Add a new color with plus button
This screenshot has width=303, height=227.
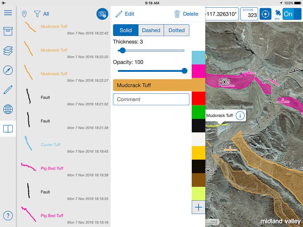pos(198,207)
